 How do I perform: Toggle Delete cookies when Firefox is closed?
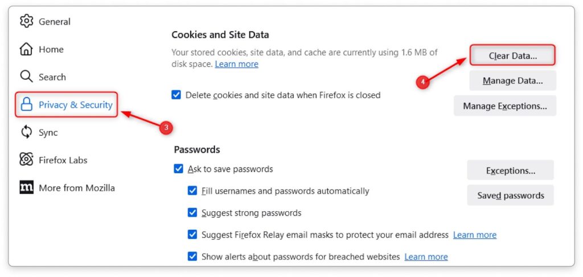coord(176,95)
